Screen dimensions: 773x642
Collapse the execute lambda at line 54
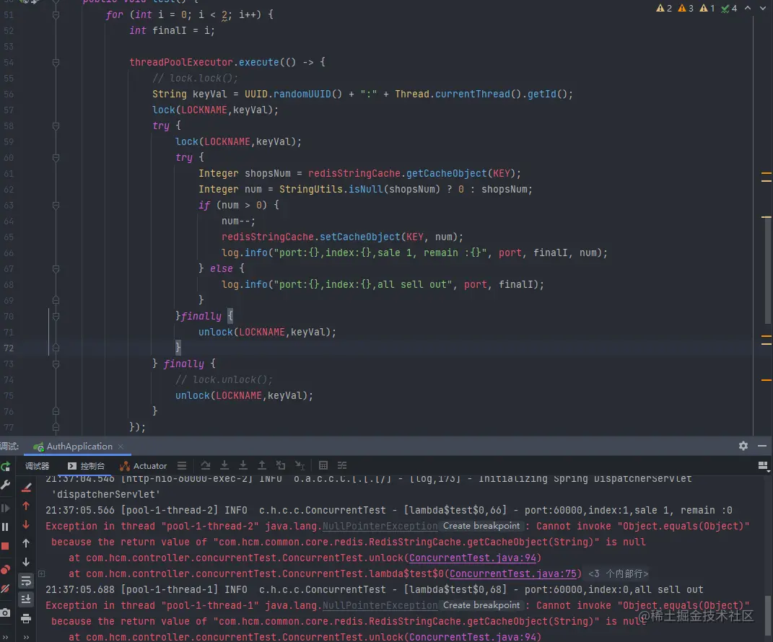click(x=56, y=63)
